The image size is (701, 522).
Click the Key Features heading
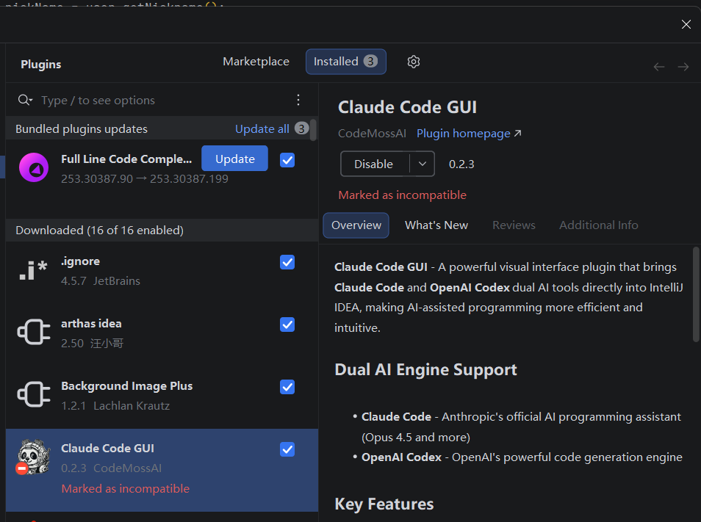[384, 504]
